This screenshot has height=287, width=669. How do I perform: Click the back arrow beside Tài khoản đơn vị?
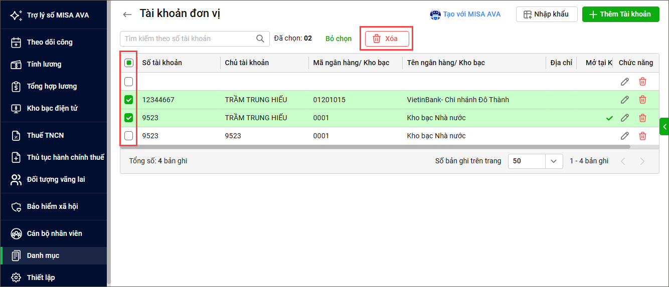point(127,15)
